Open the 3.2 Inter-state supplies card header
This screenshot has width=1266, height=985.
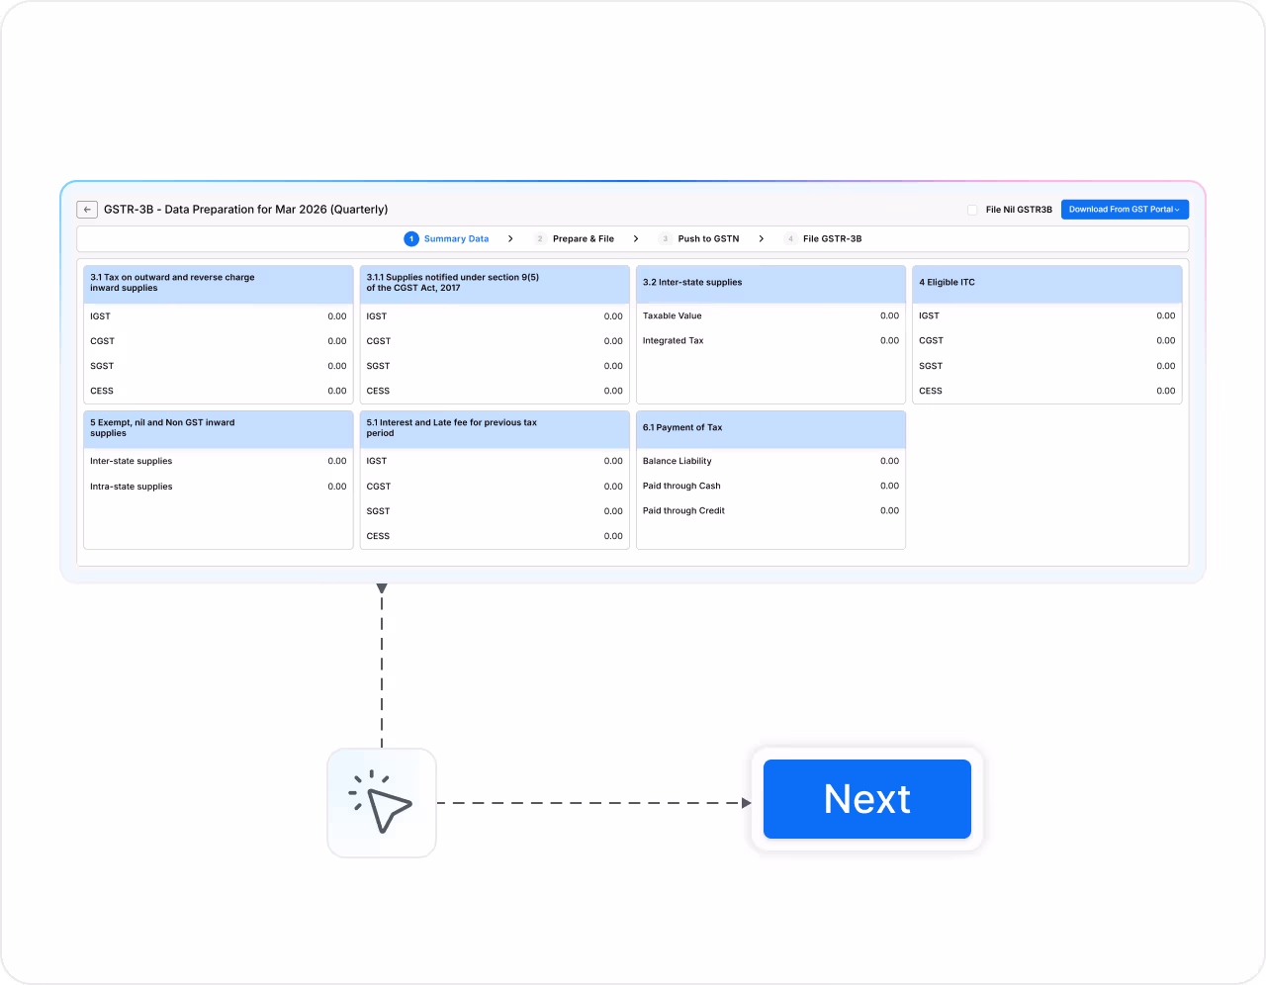coord(770,284)
